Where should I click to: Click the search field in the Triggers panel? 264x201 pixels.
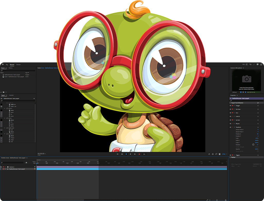[18, 101]
